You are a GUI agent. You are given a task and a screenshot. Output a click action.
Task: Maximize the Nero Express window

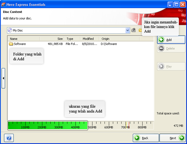tap(177, 5)
